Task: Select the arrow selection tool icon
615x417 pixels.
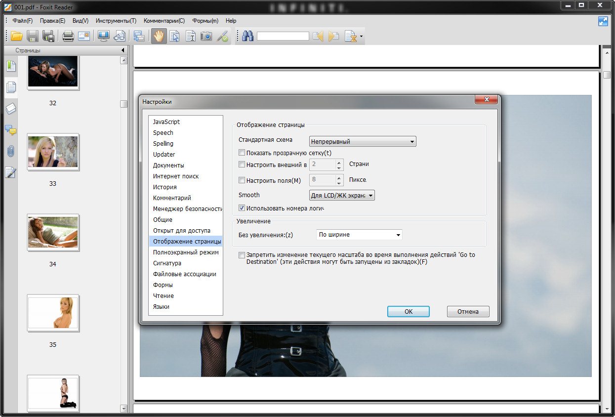Action: (174, 36)
